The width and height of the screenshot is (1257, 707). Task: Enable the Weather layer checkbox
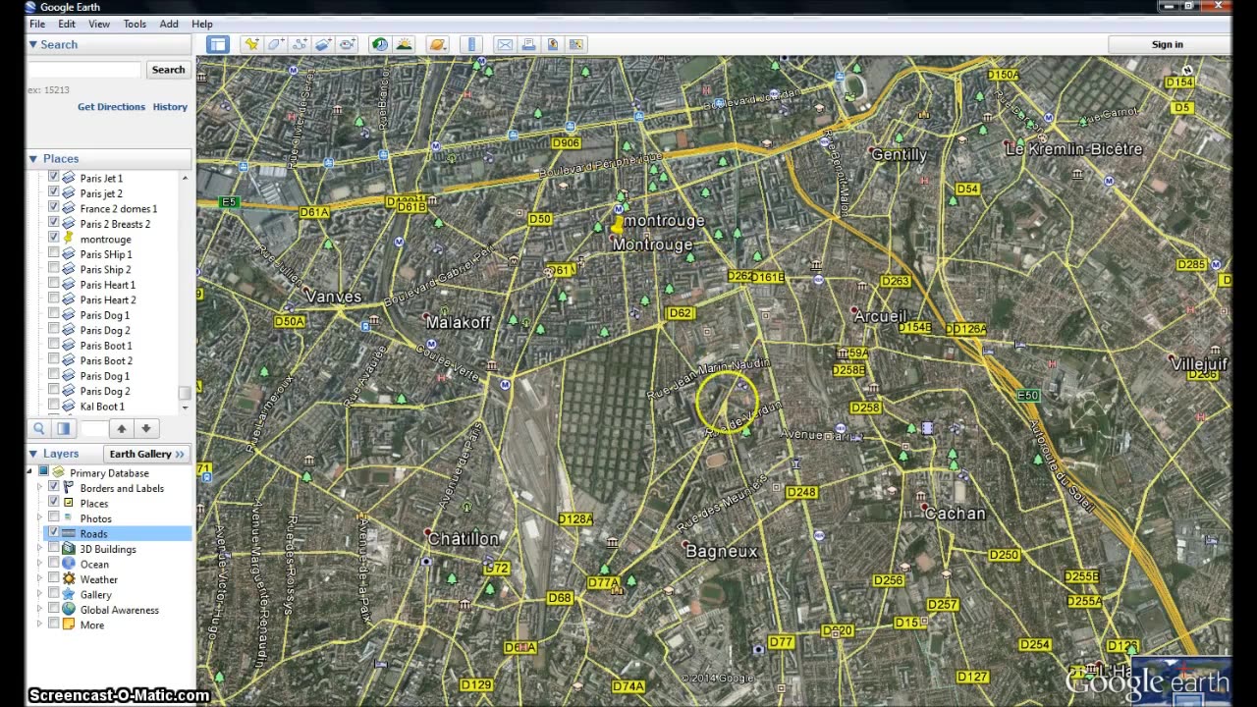pos(54,579)
